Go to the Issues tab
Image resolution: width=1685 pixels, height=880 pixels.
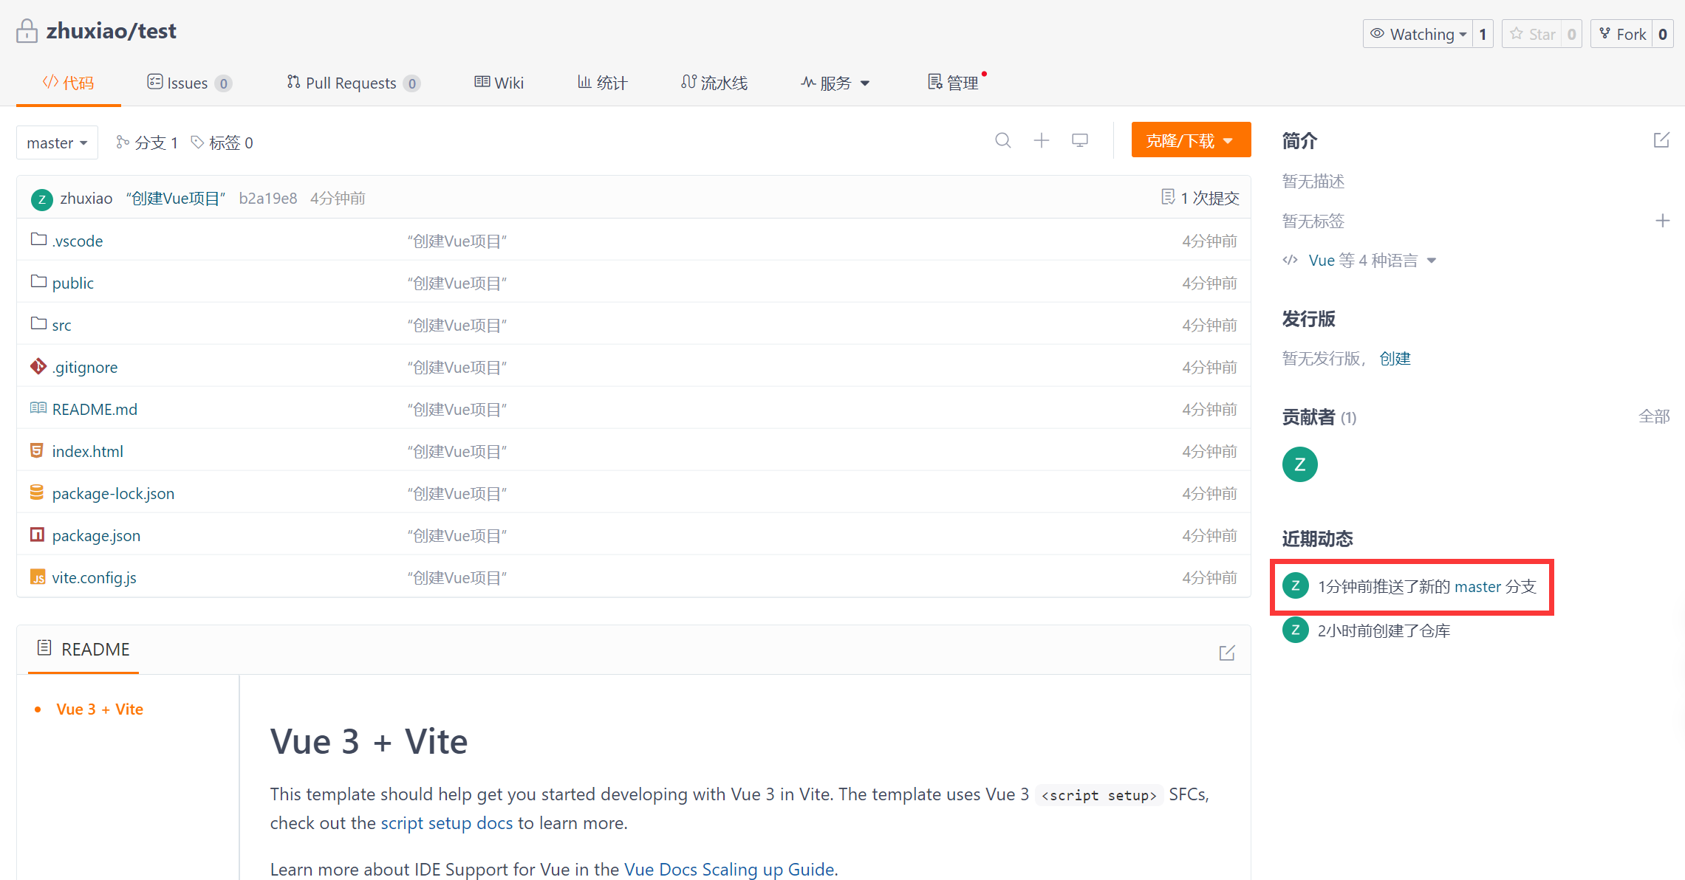[187, 83]
